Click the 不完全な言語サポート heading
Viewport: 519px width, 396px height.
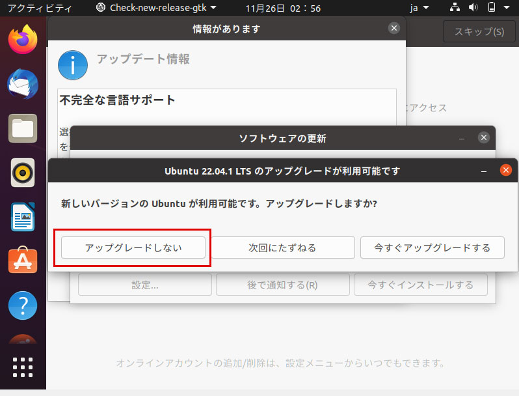click(117, 100)
